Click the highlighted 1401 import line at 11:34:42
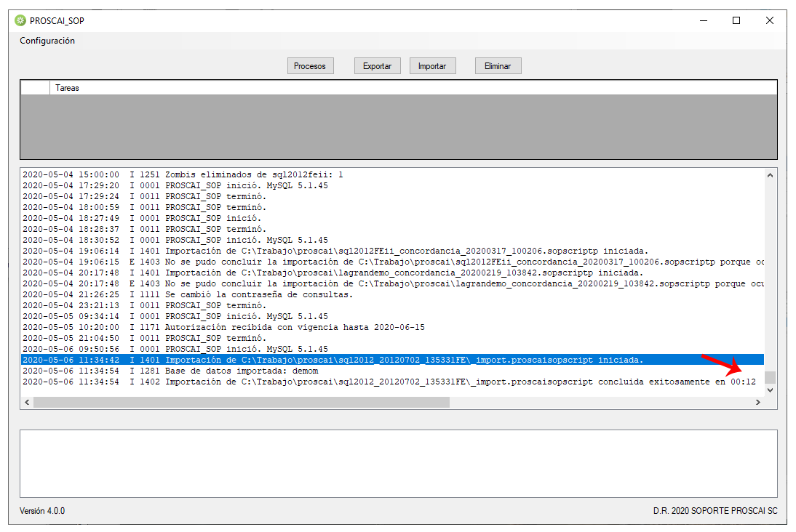796x532 pixels. click(x=392, y=360)
